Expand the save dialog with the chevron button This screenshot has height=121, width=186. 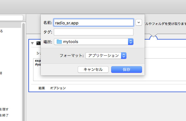pyautogui.click(x=139, y=22)
